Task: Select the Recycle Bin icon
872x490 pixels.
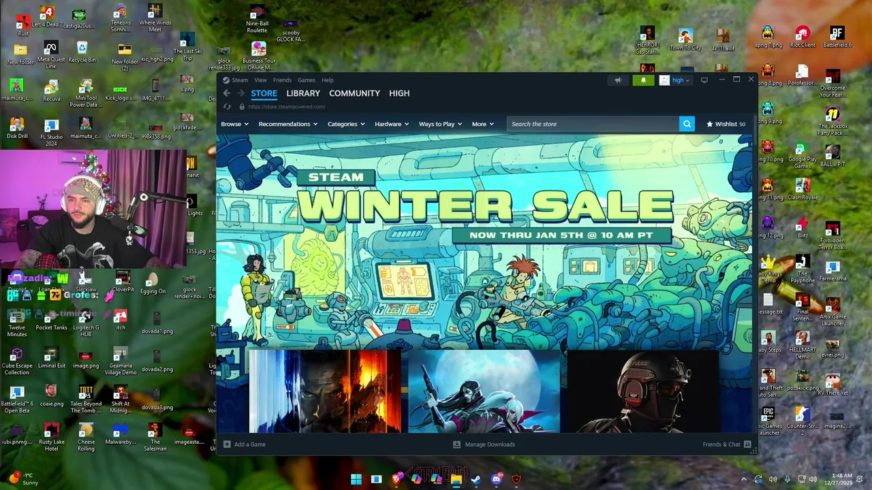Action: [x=82, y=52]
